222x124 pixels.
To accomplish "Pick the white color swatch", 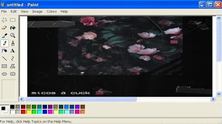I will [12, 112].
